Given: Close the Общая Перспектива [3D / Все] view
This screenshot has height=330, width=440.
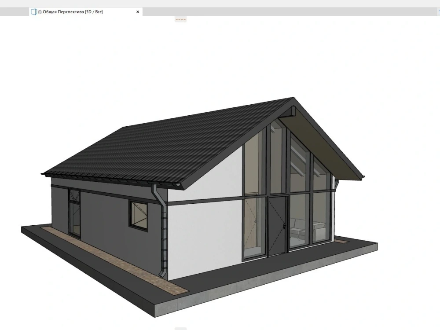Looking at the screenshot, I should (x=137, y=12).
